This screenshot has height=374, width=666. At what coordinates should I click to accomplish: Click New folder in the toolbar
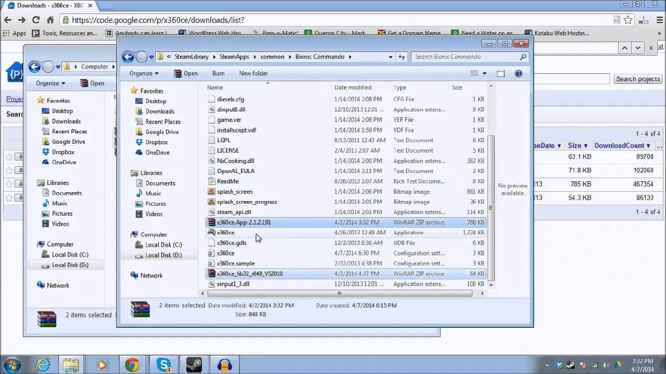click(x=253, y=73)
